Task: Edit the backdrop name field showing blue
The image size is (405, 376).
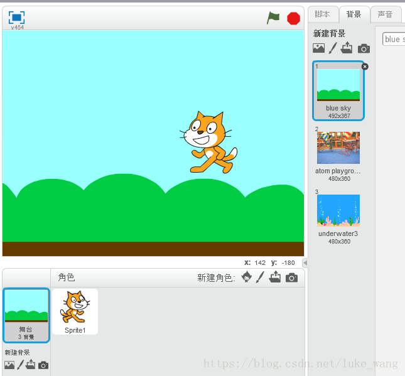Action: (x=394, y=39)
